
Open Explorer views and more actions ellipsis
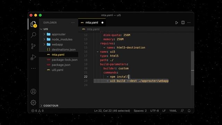click(73, 23)
